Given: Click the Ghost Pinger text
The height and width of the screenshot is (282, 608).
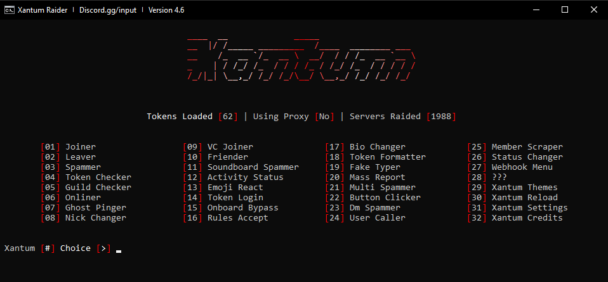Looking at the screenshot, I should pos(95,208).
